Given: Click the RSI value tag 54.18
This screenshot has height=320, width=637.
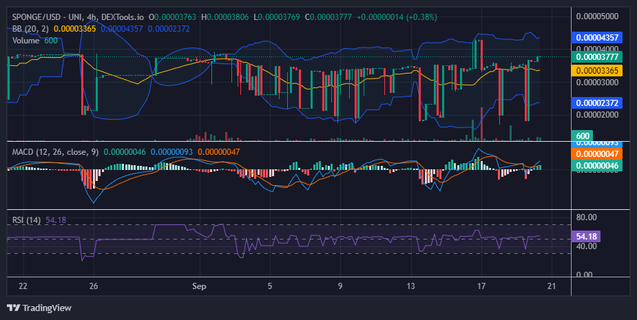Looking at the screenshot, I should click(x=586, y=236).
